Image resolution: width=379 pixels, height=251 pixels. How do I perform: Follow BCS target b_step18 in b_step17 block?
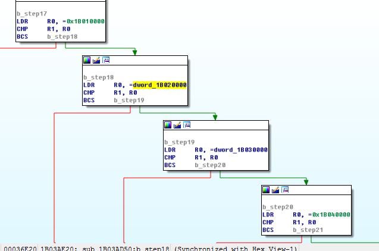pos(62,37)
